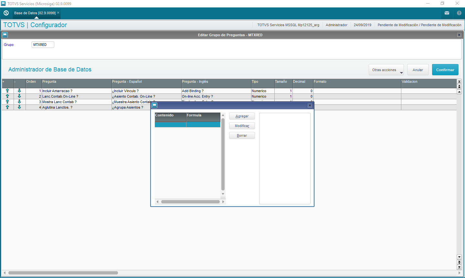Viewport: 465px width, 278px height.
Task: Open the help question mark icon
Action: click(x=459, y=13)
